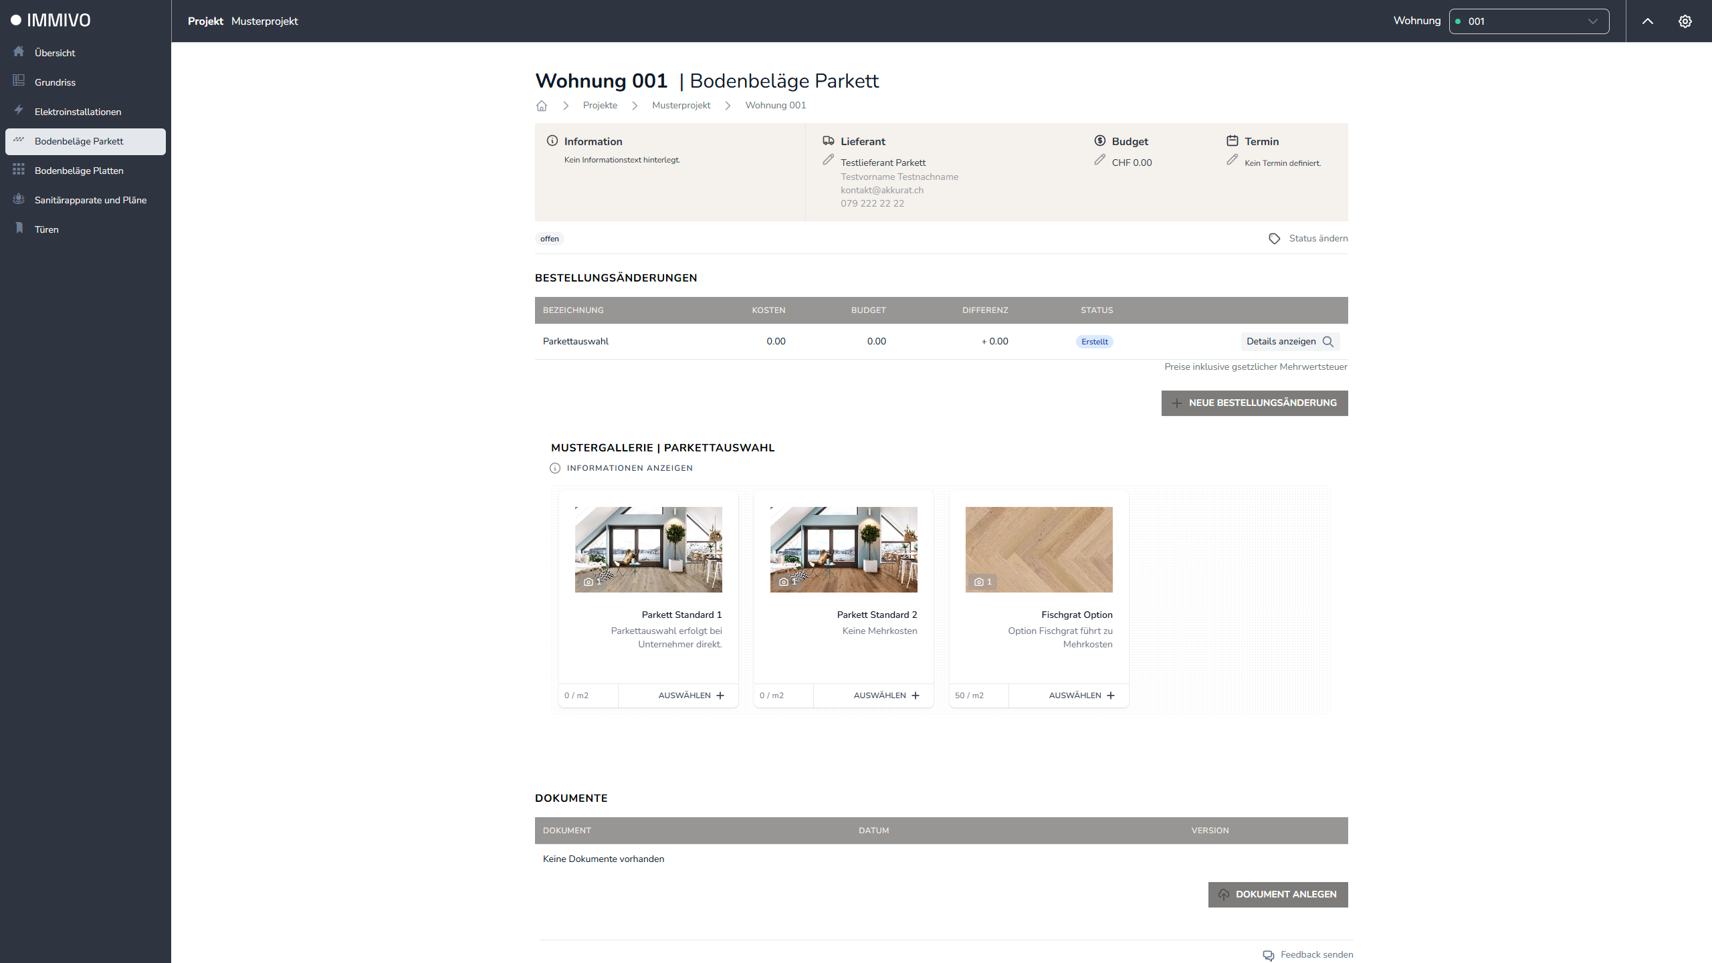Go to Elektroinstallationen in the sidebar
Image resolution: width=1712 pixels, height=963 pixels.
coord(78,112)
